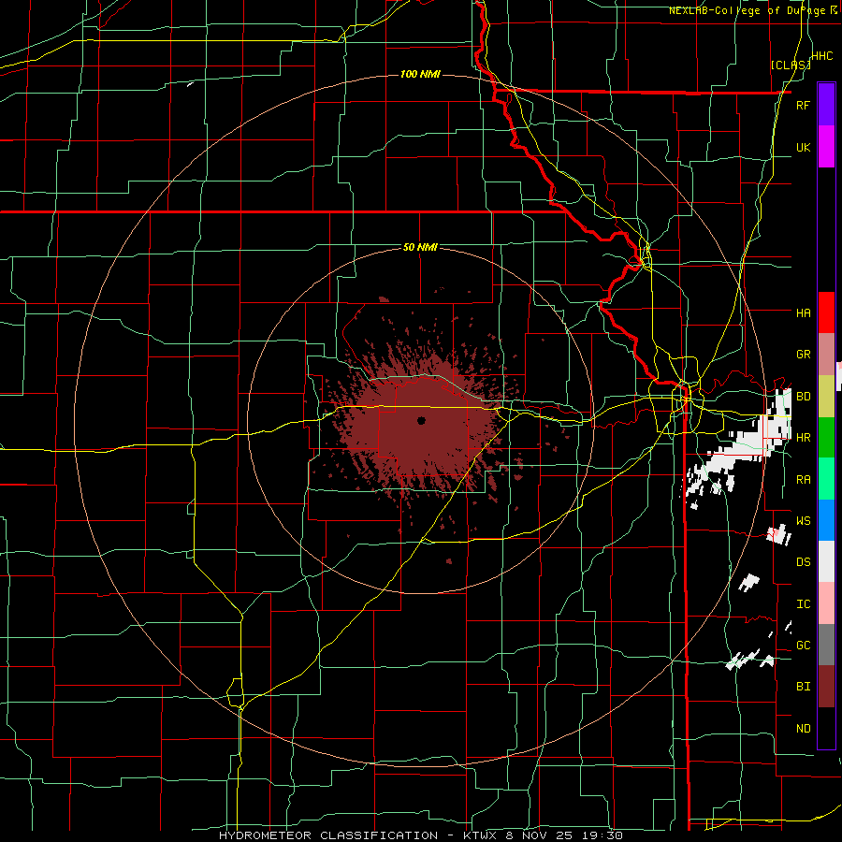Click the "BI" legend label

[x=803, y=687]
